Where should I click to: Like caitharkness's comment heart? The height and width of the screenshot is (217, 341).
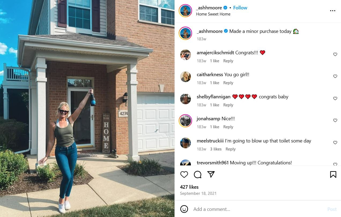point(335,76)
